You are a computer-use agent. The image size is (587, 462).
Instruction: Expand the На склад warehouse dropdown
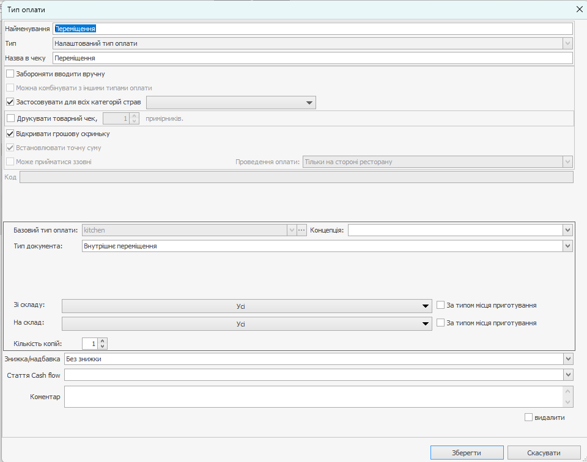426,324
